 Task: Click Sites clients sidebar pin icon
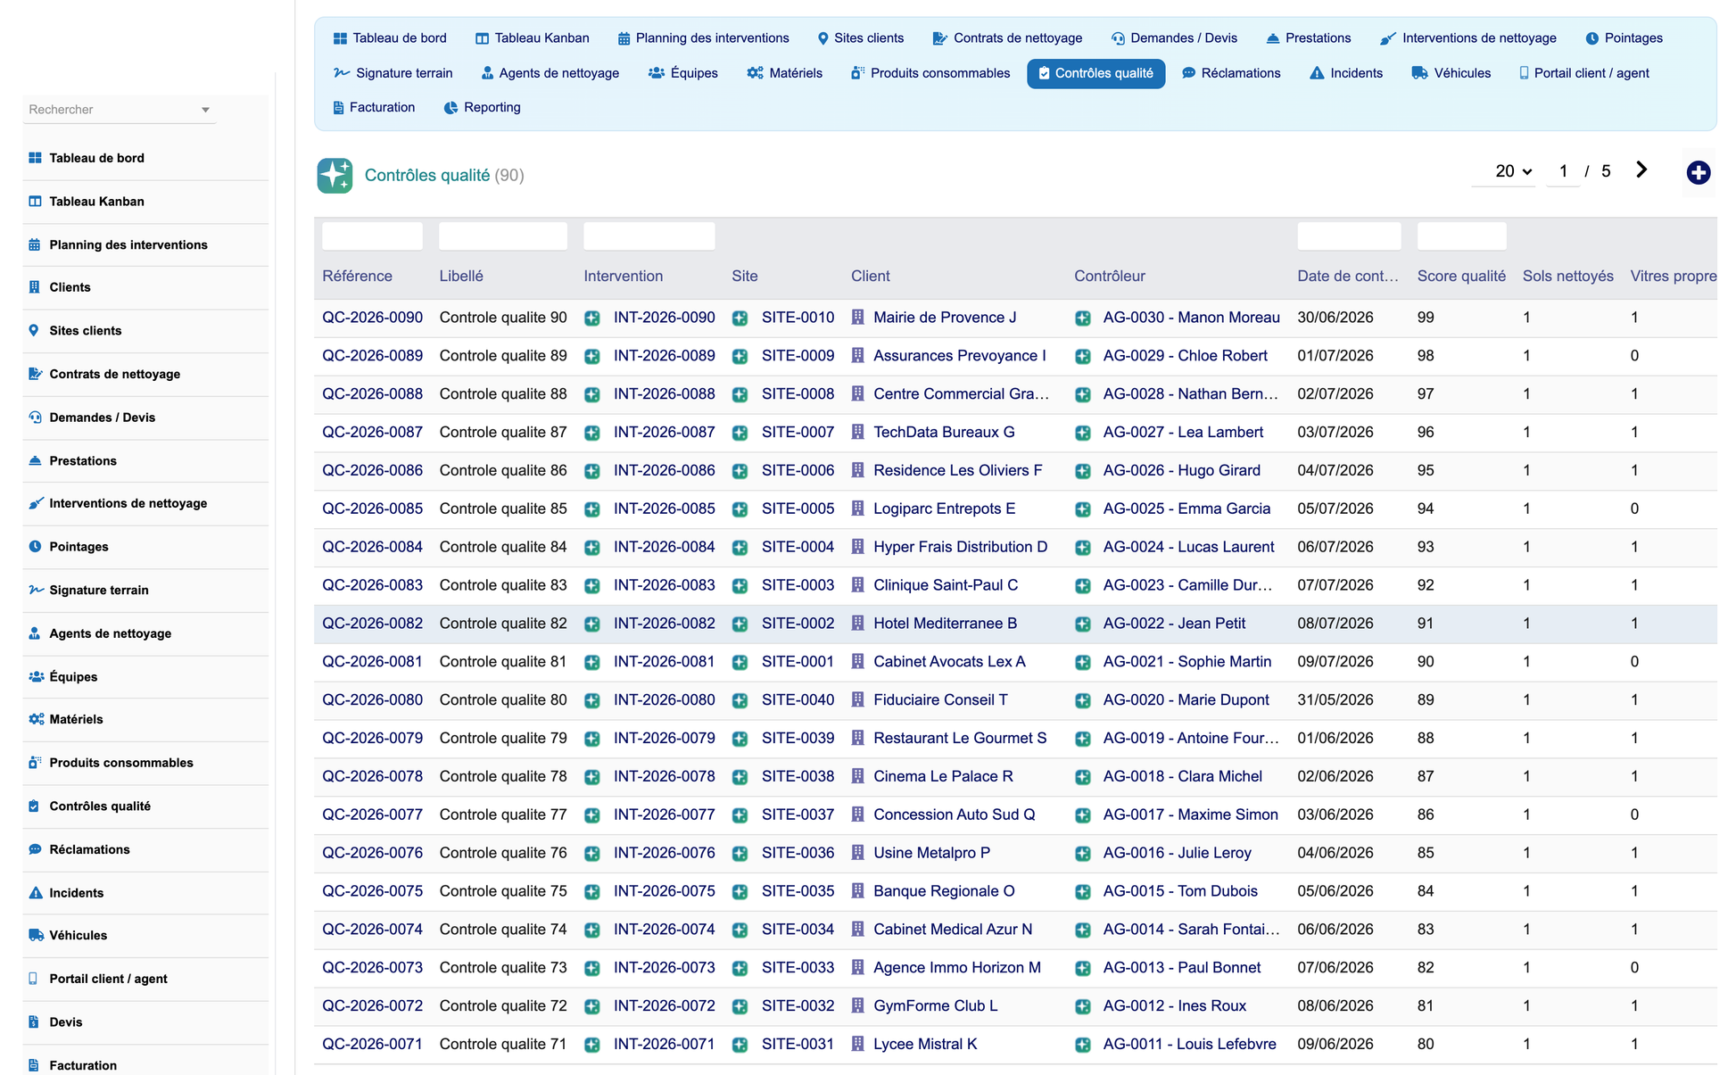(x=34, y=330)
